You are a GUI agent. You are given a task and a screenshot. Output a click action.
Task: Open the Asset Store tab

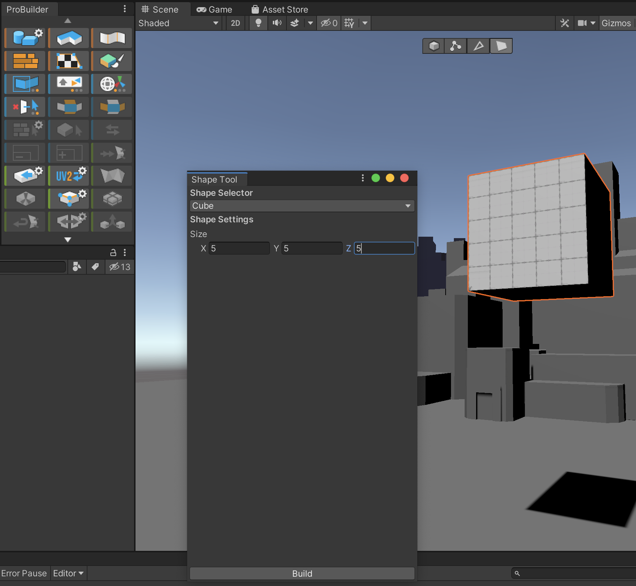[x=280, y=9]
